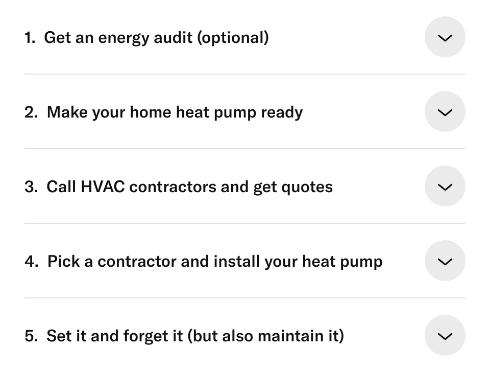This screenshot has width=490, height=372.
Task: Click 'Pick a contractor and install your heat pump'
Action: tap(214, 261)
